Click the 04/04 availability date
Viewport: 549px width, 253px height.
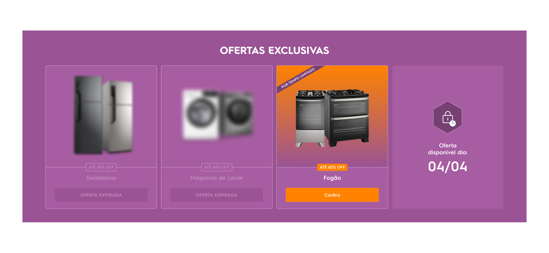point(447,167)
